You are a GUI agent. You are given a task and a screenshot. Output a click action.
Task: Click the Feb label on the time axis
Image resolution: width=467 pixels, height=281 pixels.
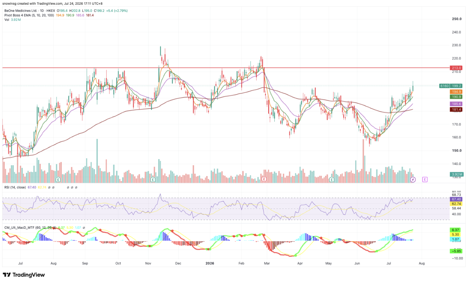coord(241,263)
